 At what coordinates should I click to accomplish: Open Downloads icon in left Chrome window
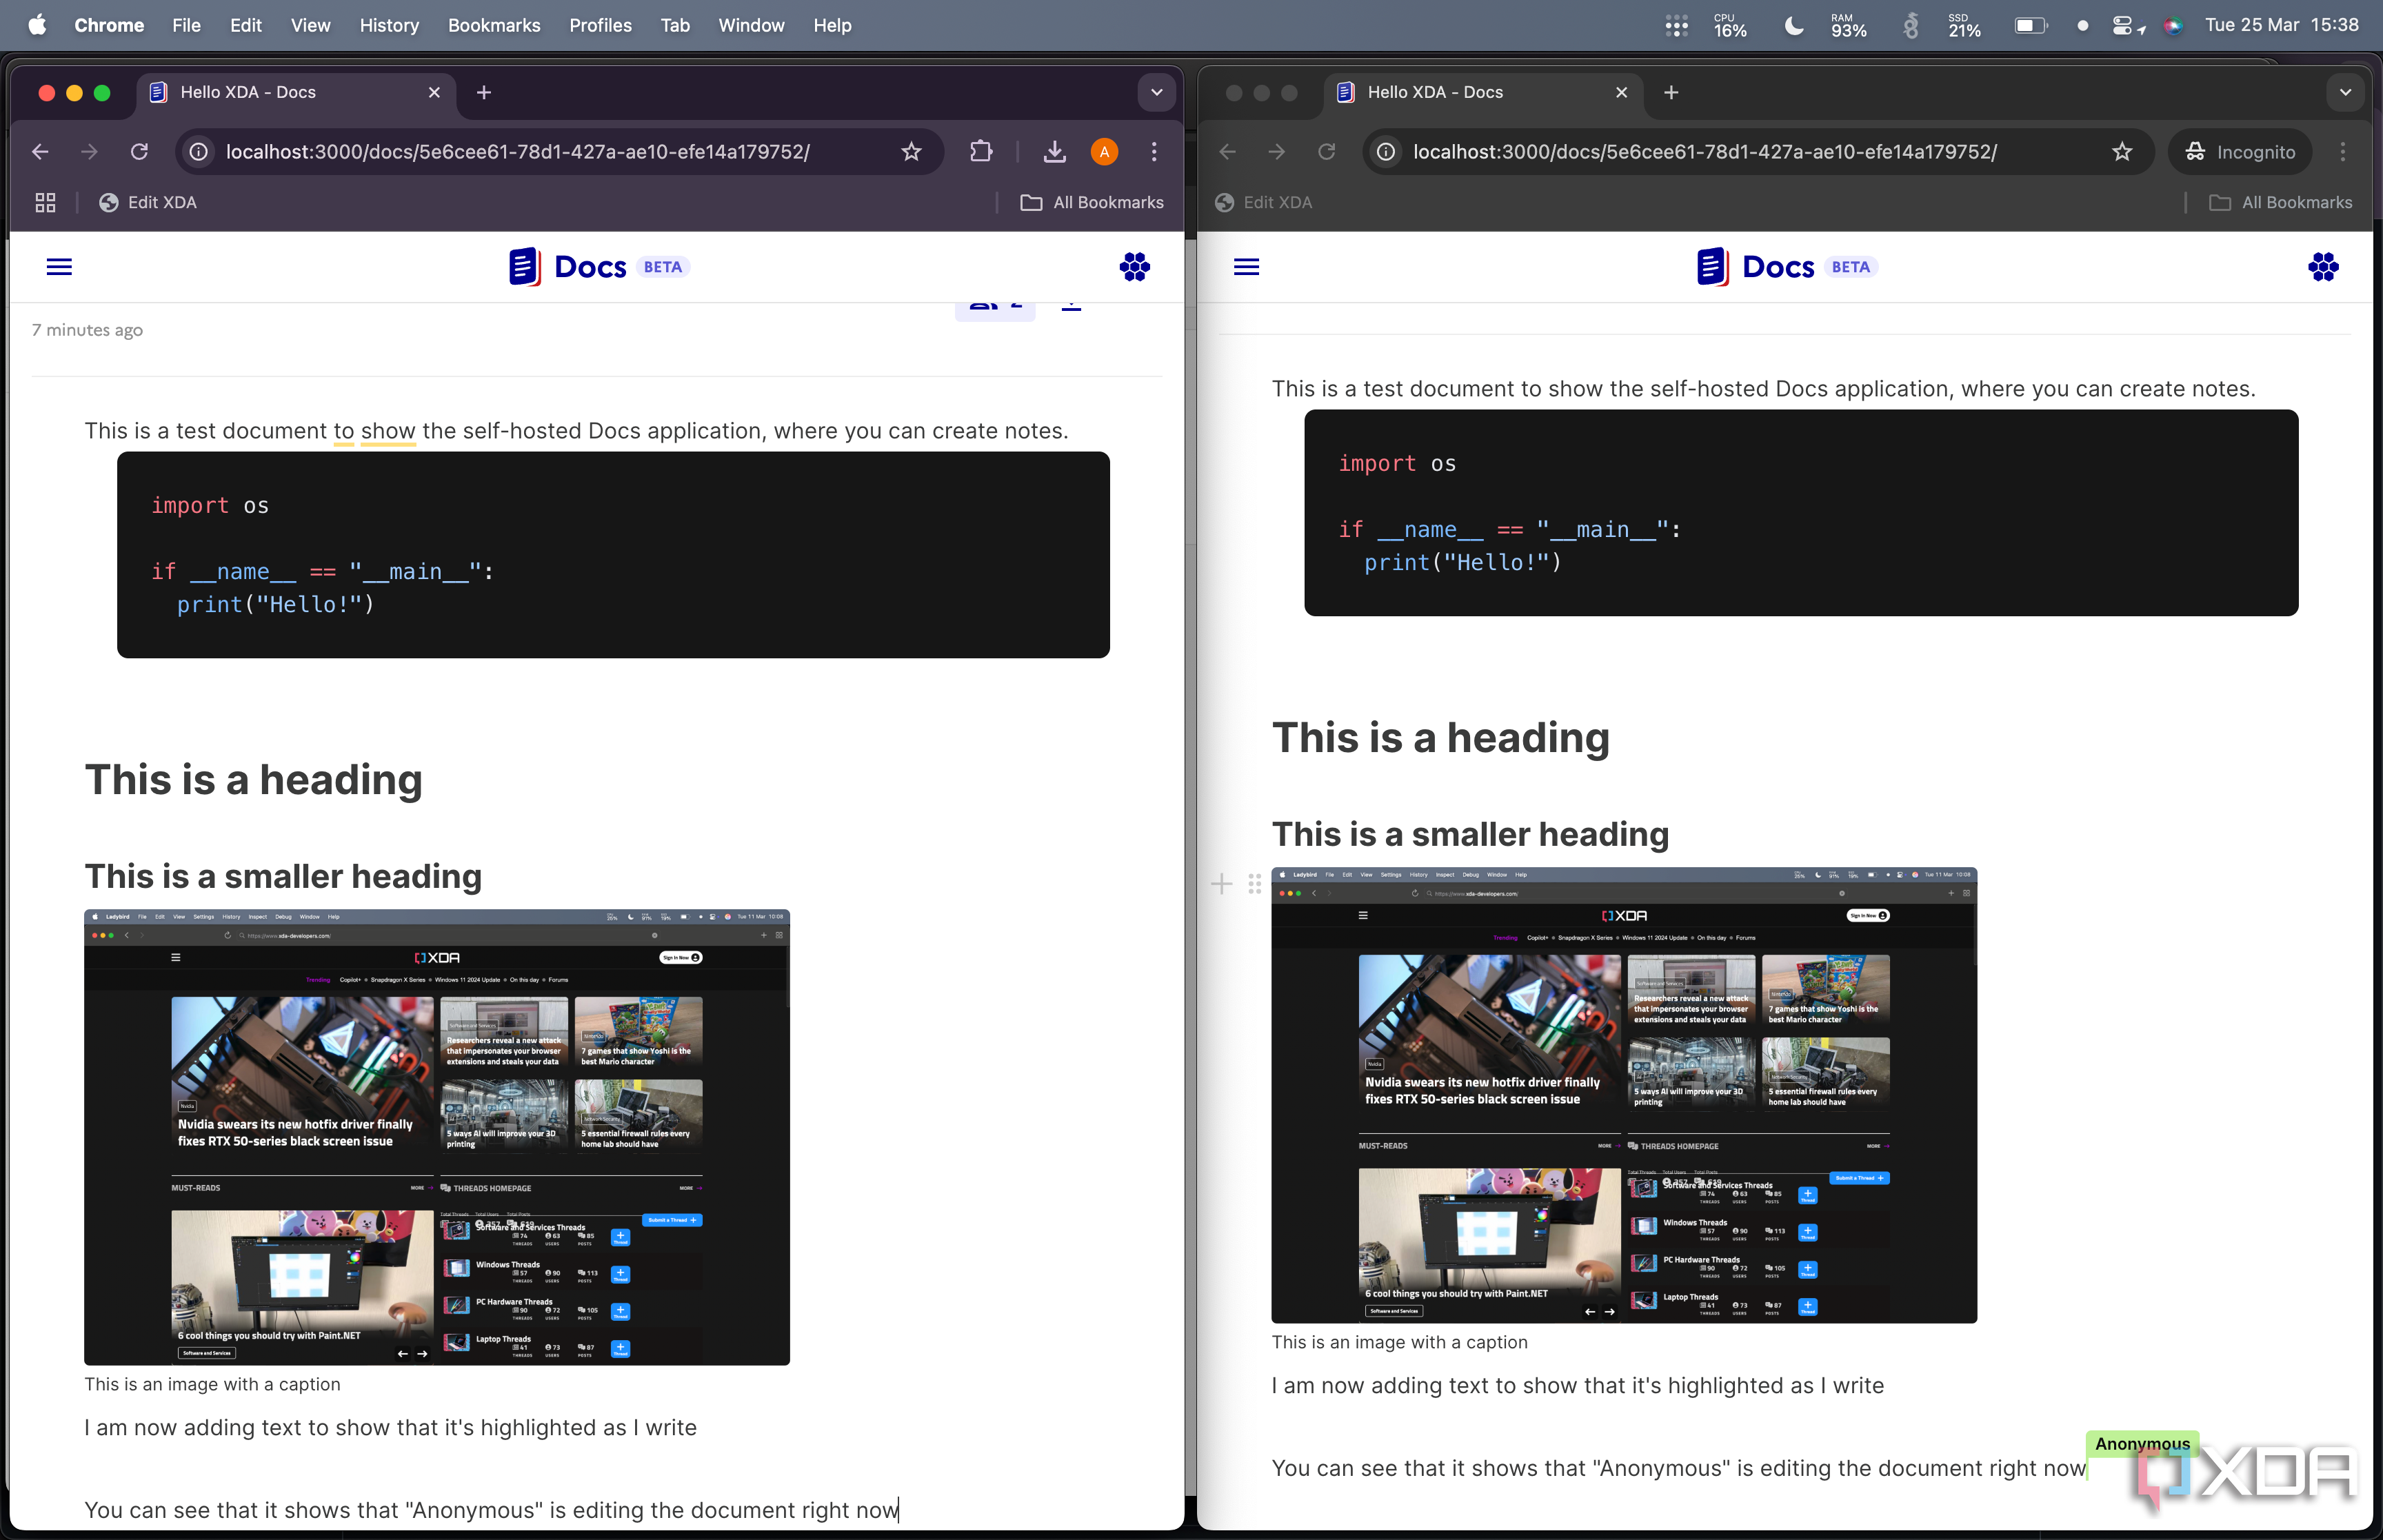pyautogui.click(x=1054, y=152)
